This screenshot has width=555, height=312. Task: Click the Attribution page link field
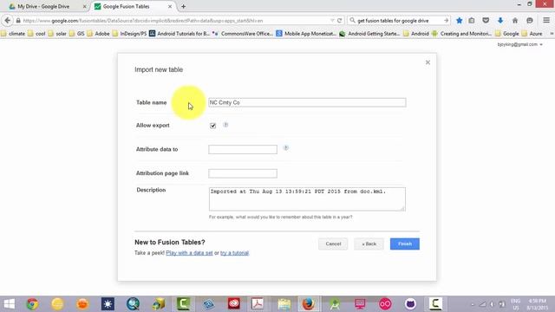(x=243, y=173)
